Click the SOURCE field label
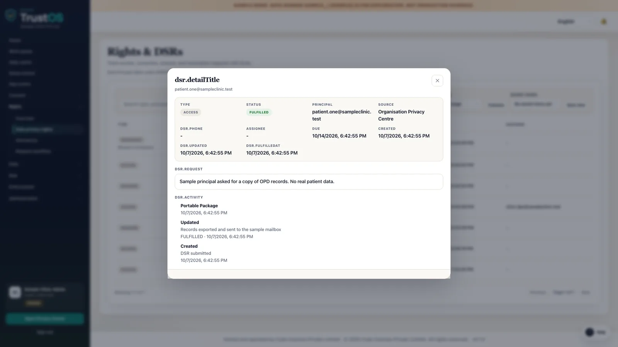Image resolution: width=618 pixels, height=347 pixels. [386, 104]
